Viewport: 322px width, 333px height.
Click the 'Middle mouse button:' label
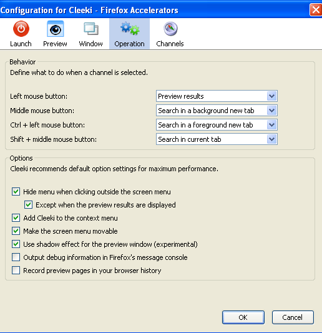tap(42, 111)
